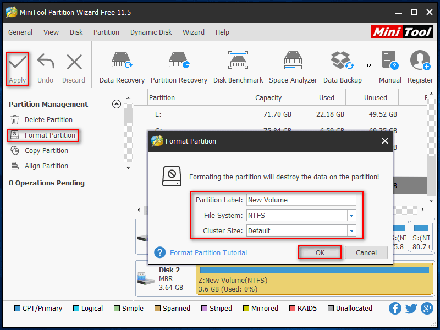Click the Partition Label text field
This screenshot has height=330, width=440.
coord(301,200)
